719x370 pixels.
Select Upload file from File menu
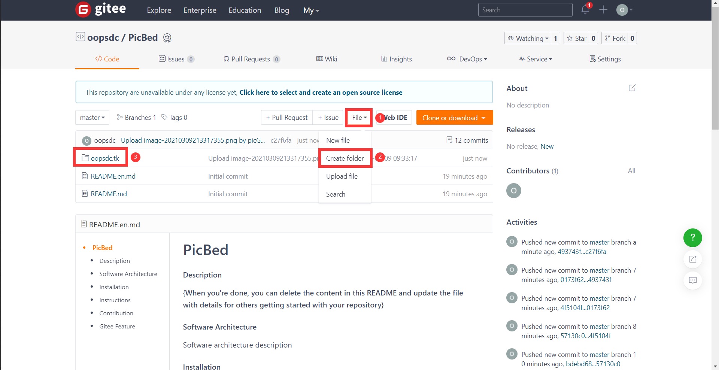[x=345, y=176]
